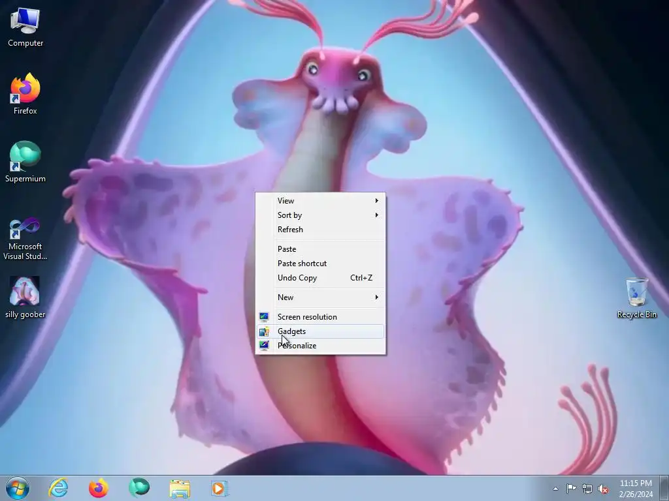
Task: Open Gadgets from context menu
Action: [x=320, y=331]
